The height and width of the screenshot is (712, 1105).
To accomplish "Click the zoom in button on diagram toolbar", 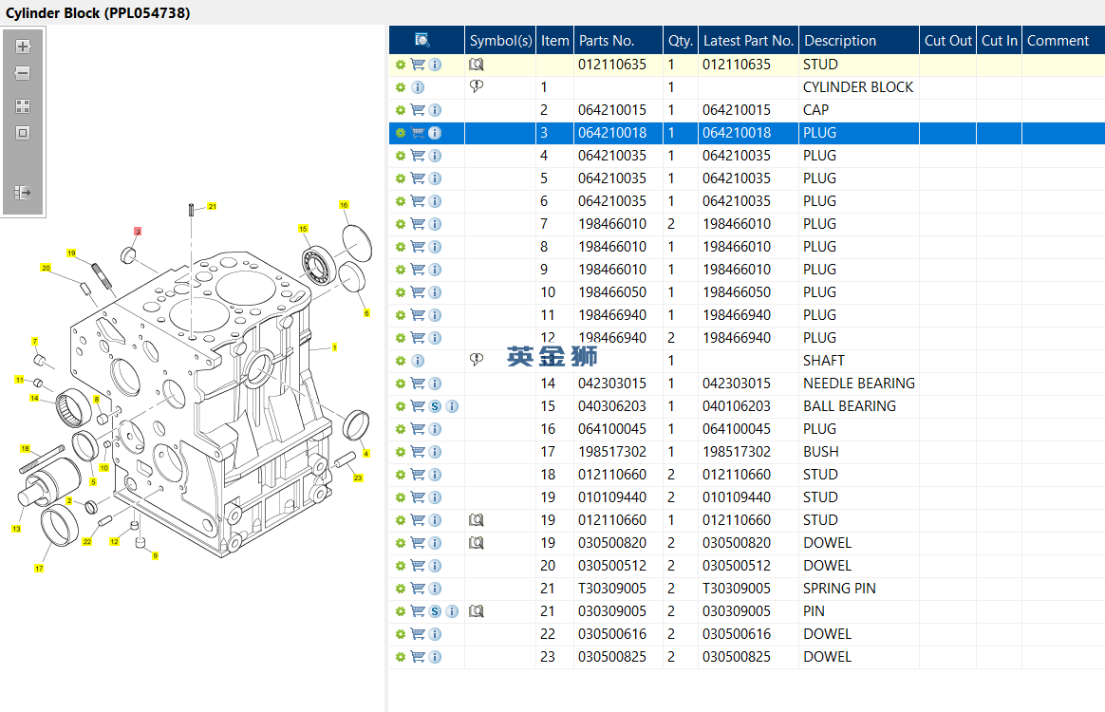I will click(x=23, y=47).
